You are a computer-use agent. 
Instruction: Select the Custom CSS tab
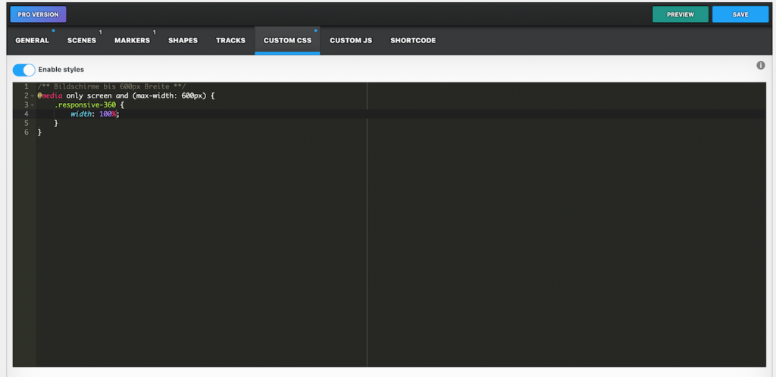[287, 41]
